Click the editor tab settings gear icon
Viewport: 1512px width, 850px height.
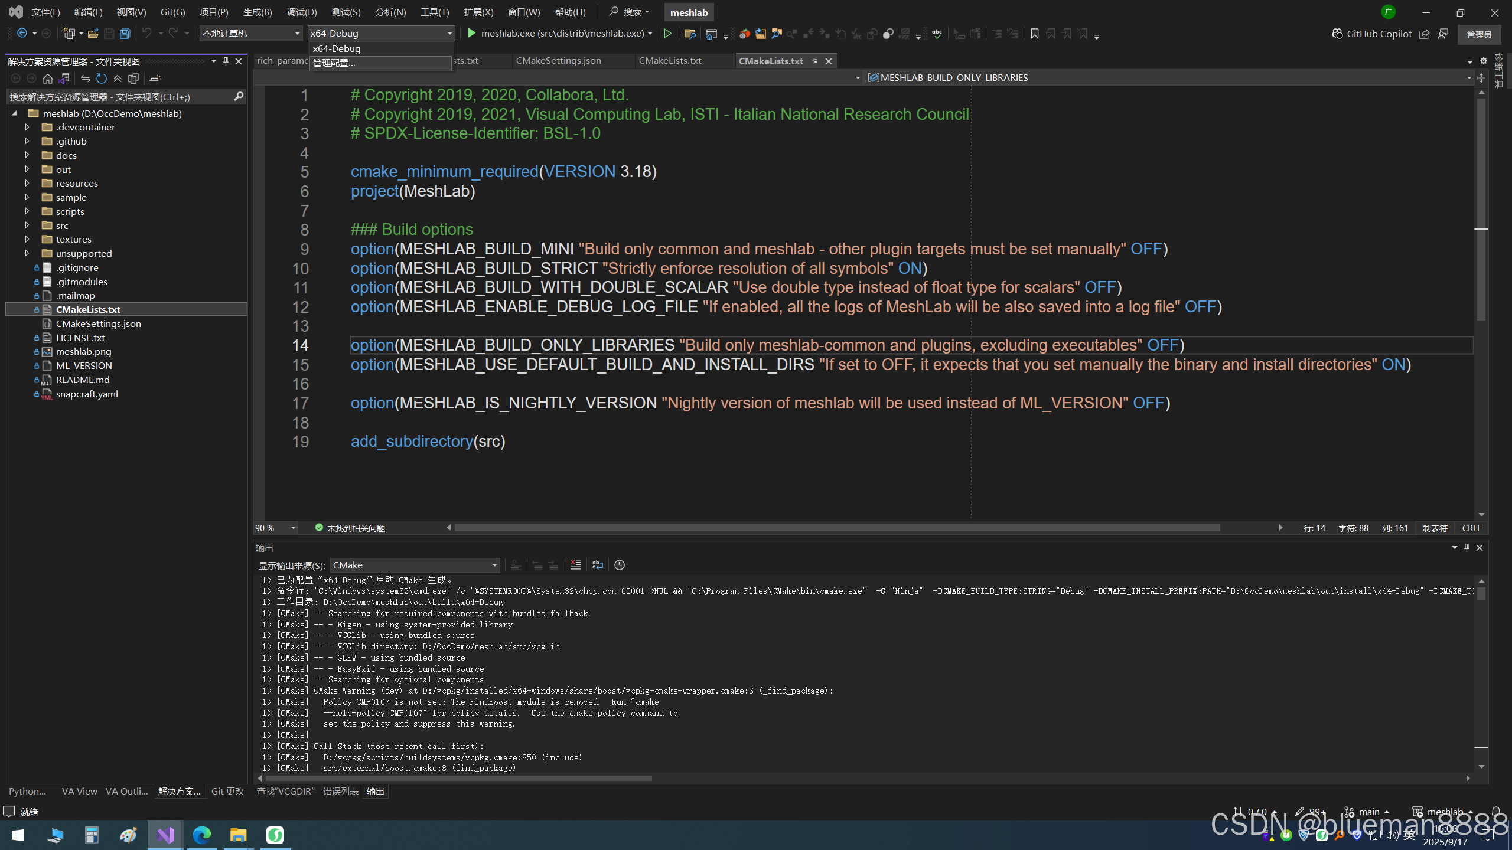(x=1483, y=61)
